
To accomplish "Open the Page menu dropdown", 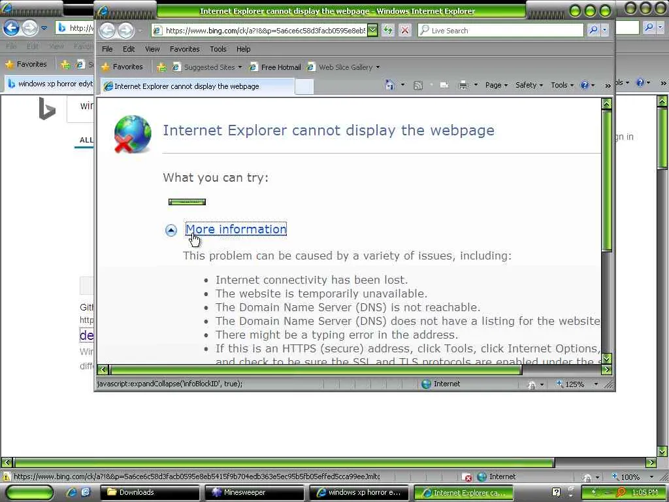I will tap(497, 86).
